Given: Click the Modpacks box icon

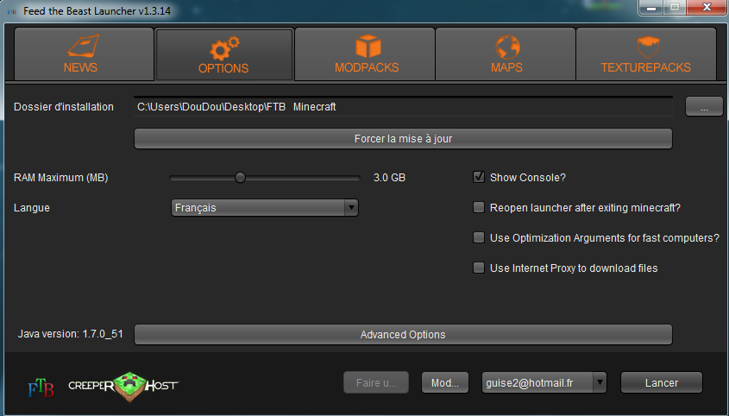Looking at the screenshot, I should tap(368, 46).
